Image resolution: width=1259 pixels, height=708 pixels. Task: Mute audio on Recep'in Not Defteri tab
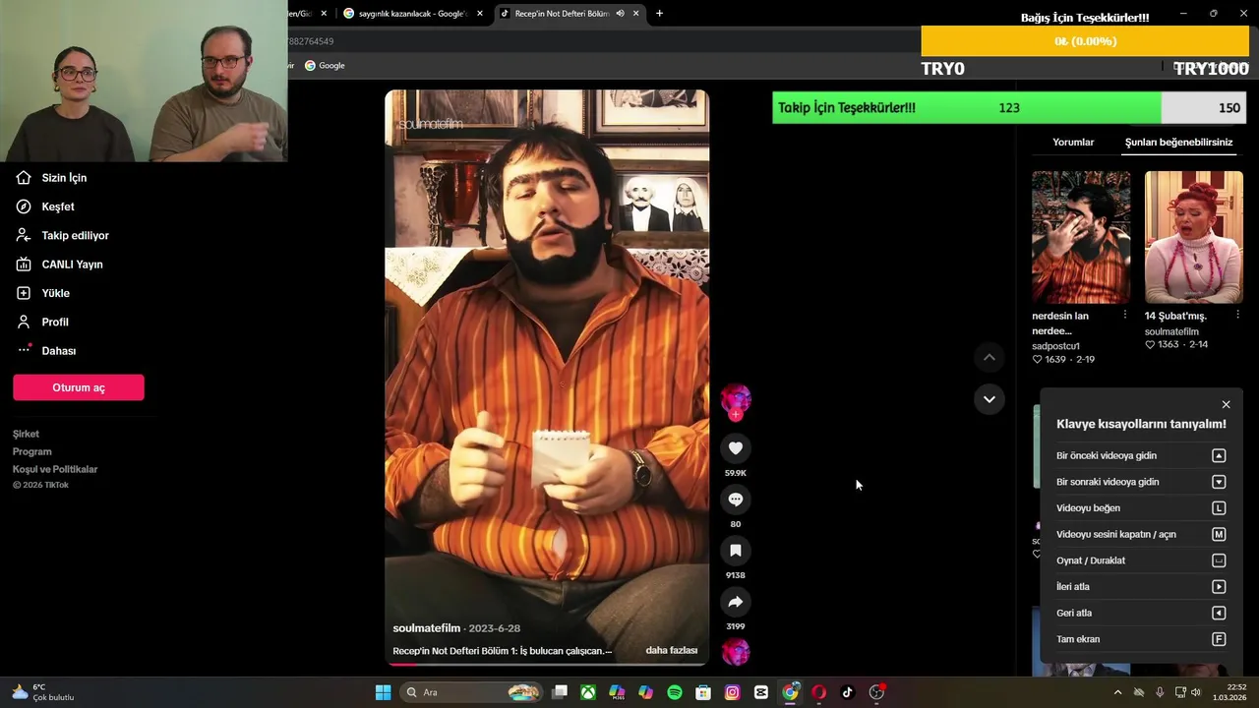(620, 13)
